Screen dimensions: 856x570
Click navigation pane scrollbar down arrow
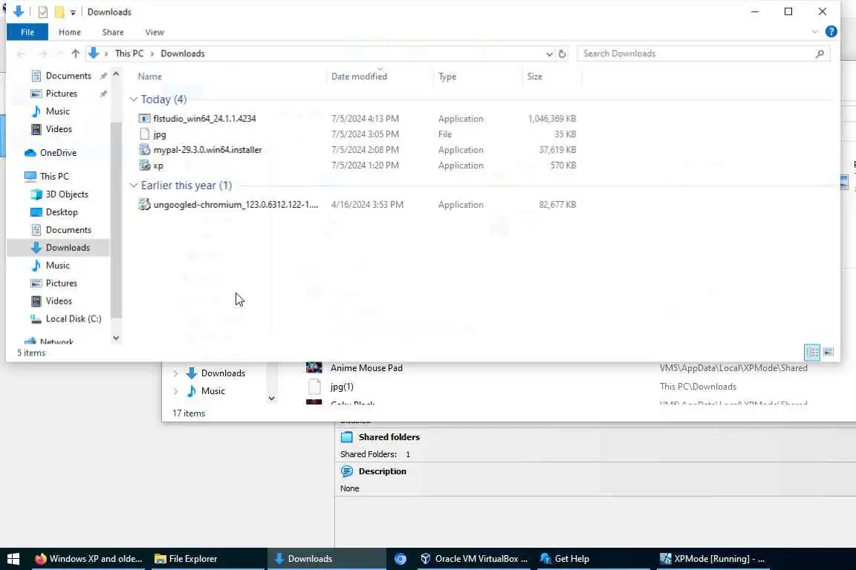point(116,338)
